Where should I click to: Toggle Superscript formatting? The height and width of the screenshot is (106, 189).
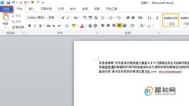pos(59,26)
